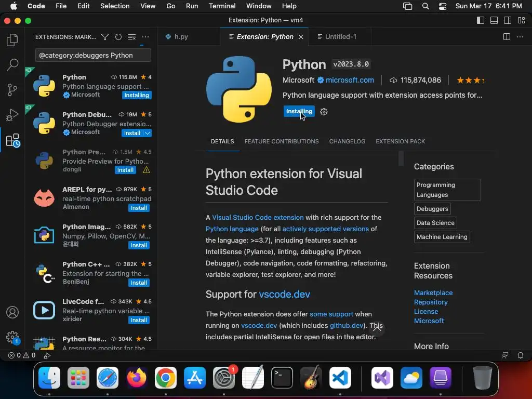Click the Python extension star rating
This screenshot has width=532, height=399.
click(x=470, y=81)
